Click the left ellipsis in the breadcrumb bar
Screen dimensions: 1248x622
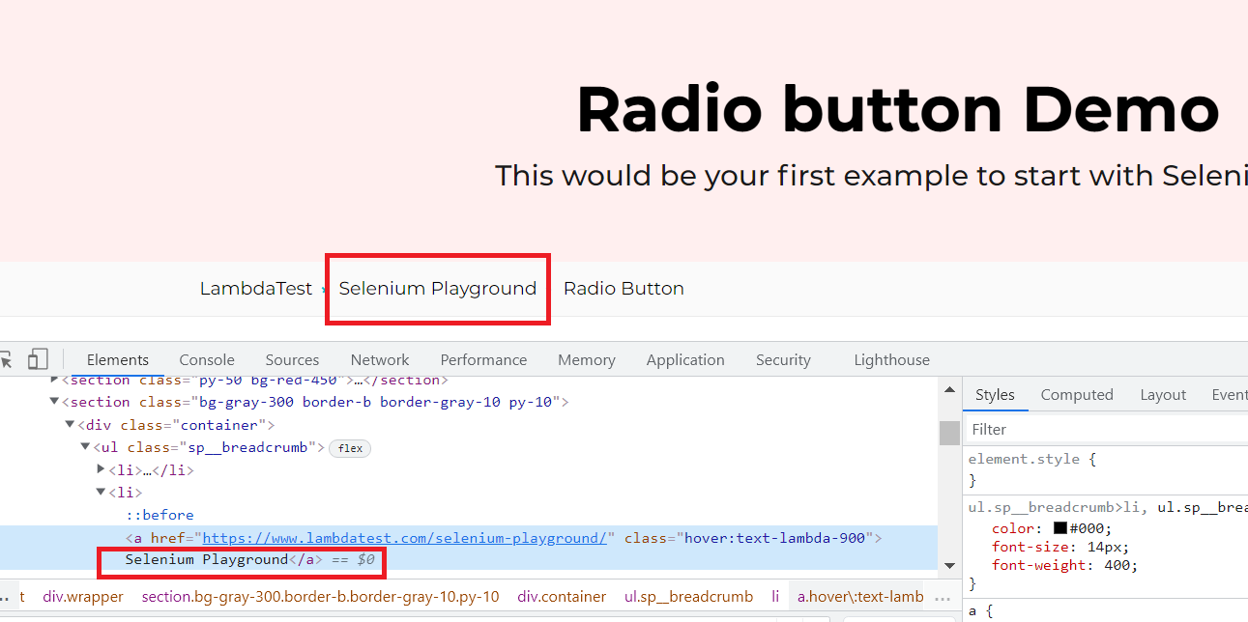7,596
